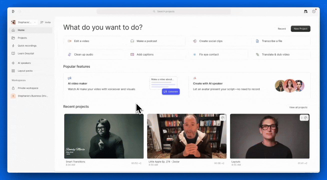Screen dimensions: 327x180
Task: Click the translate badge on the Layouts project
Action: [x=304, y=117]
